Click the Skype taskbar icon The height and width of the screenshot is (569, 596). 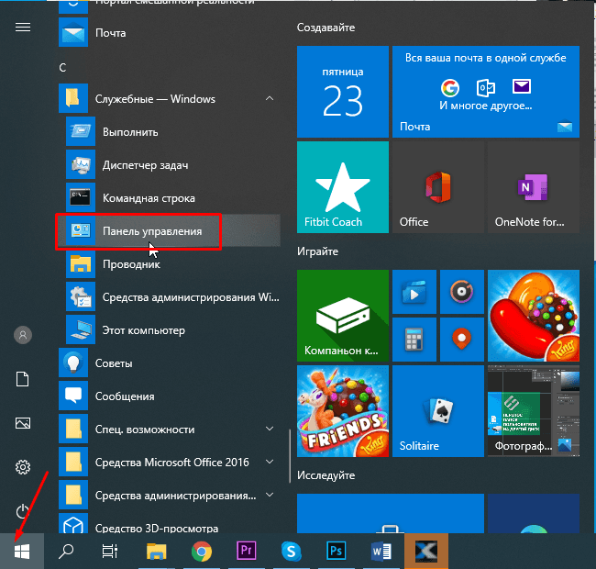[291, 551]
